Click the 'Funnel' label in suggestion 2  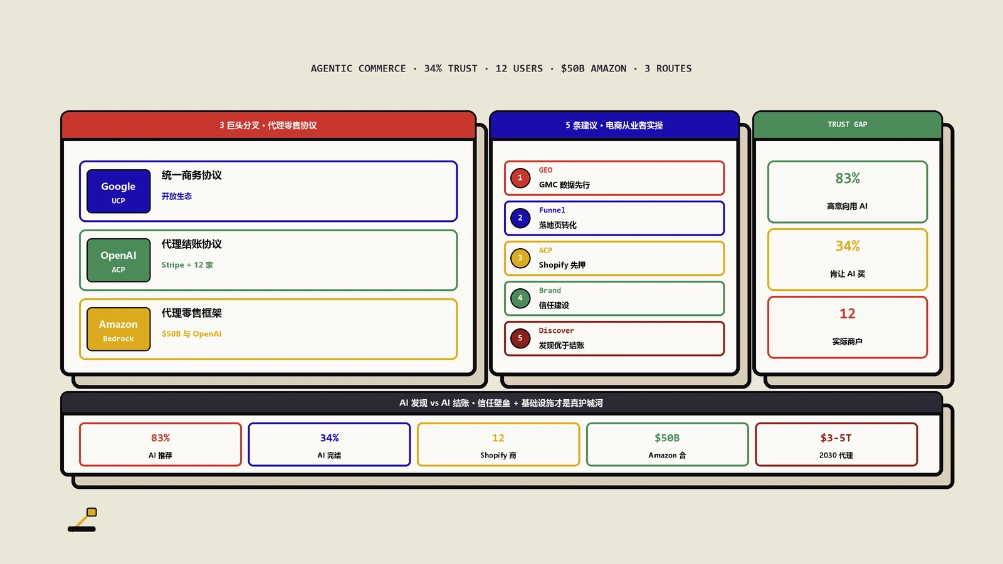(552, 211)
